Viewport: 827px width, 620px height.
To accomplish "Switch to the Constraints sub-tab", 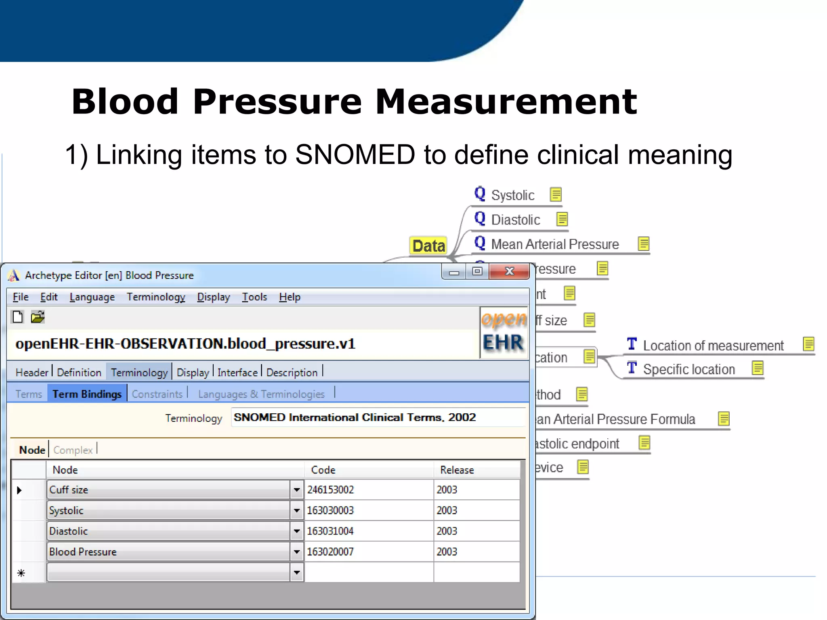I will click(157, 394).
